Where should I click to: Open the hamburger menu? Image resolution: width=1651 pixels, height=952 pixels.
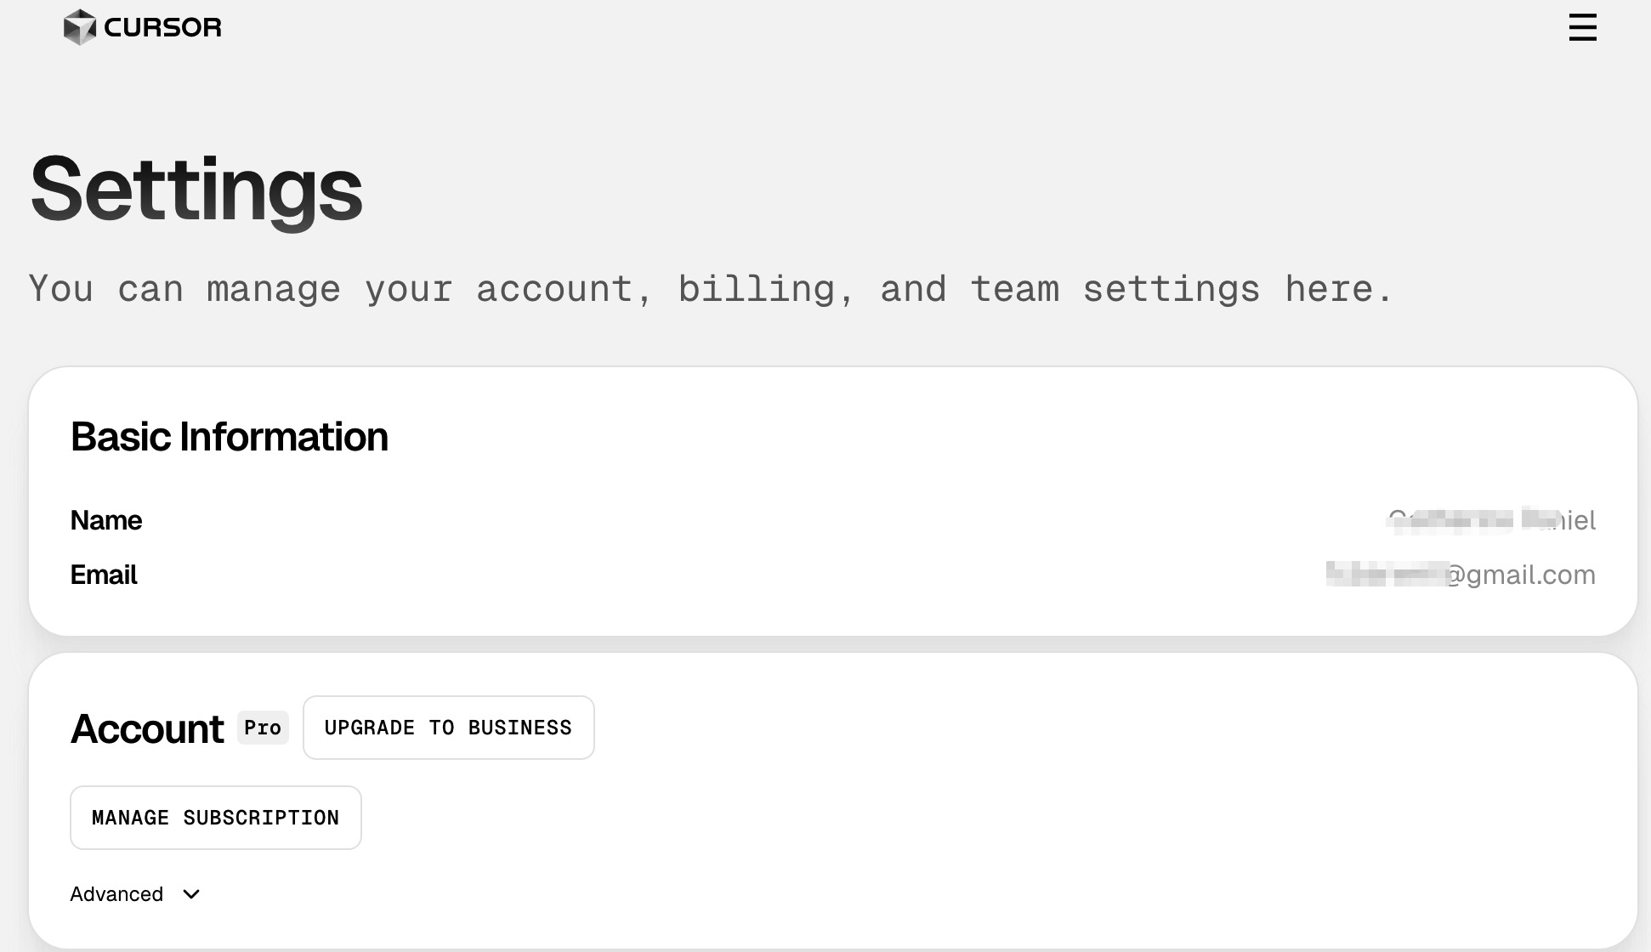click(x=1582, y=27)
